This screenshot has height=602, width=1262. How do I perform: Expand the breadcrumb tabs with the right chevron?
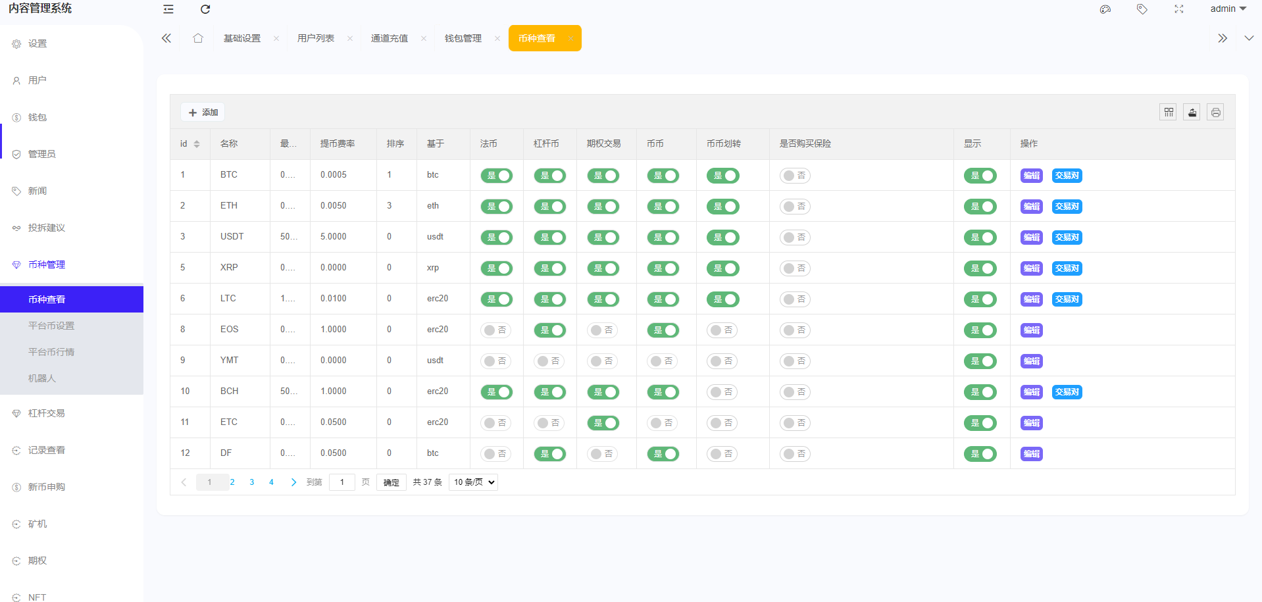[x=1222, y=38]
